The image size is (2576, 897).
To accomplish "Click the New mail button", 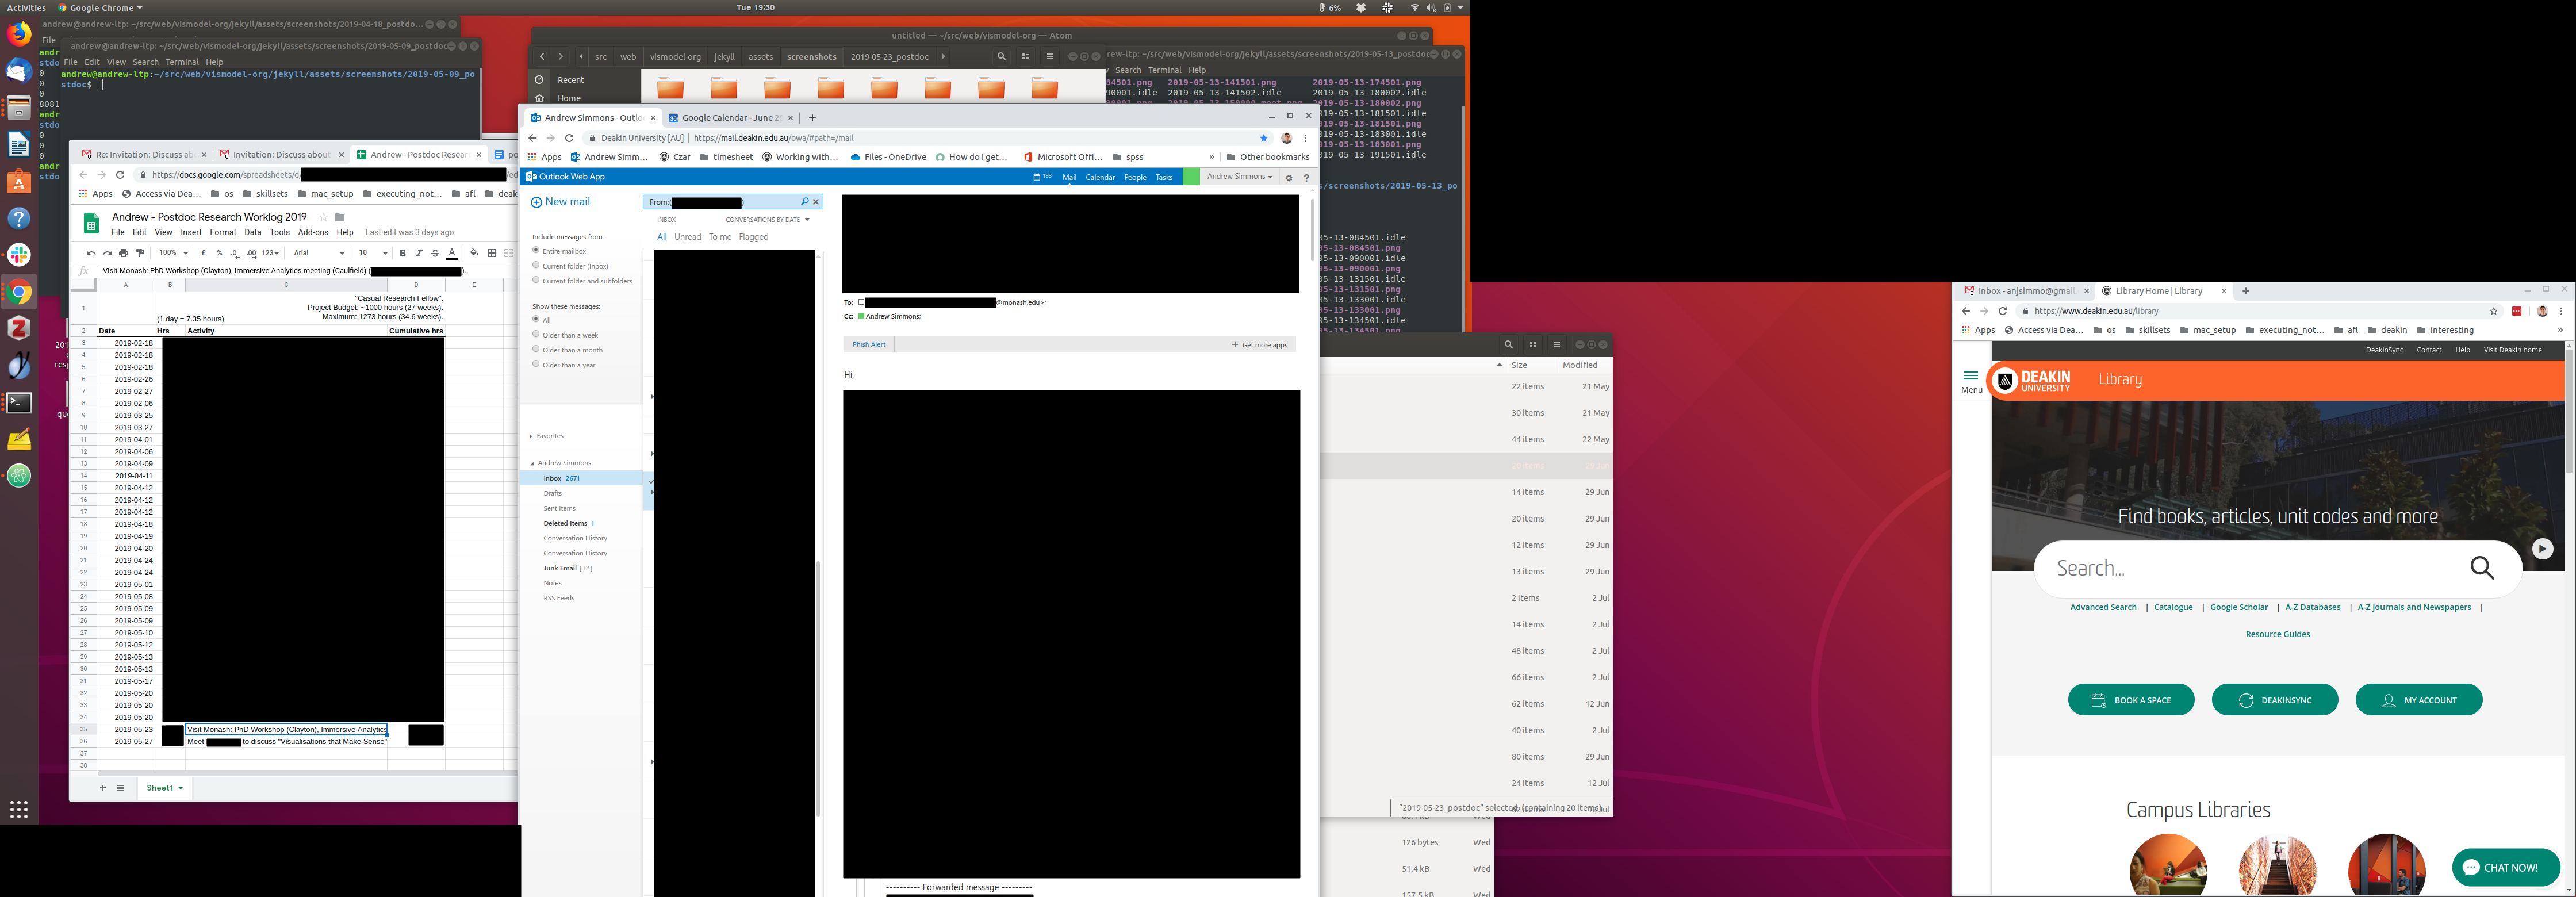I will [x=560, y=202].
